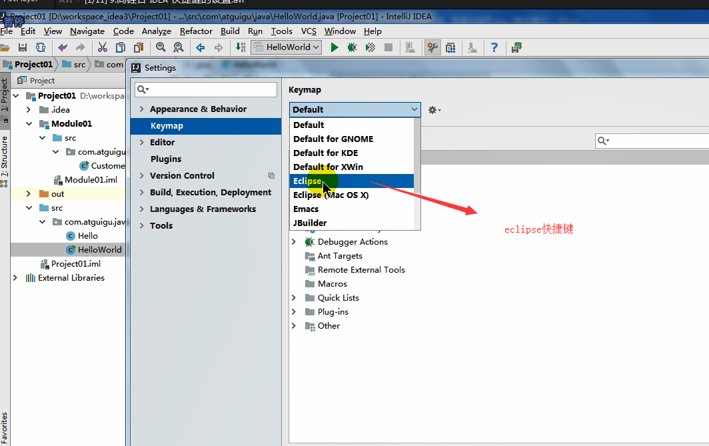The image size is (709, 446).
Task: Click the Forward navigation arrow
Action: point(219,47)
